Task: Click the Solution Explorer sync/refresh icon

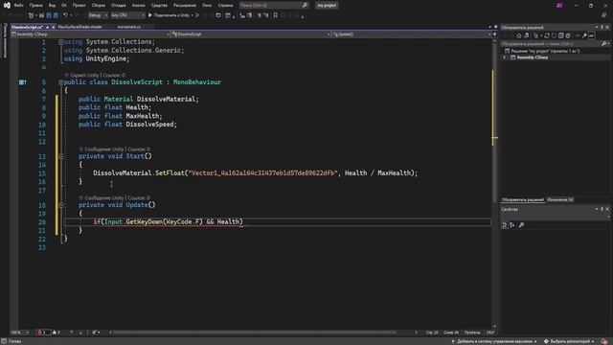Action: pyautogui.click(x=547, y=35)
